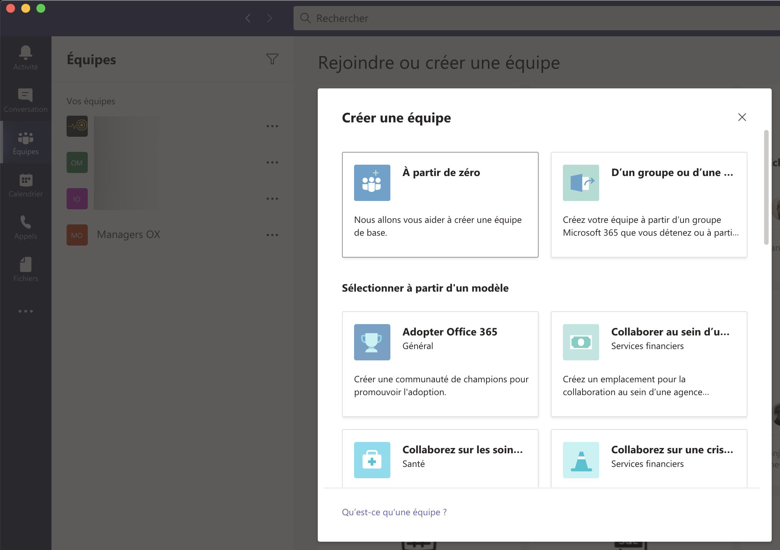Choose "D'un groupe ou d'une" option
780x550 pixels.
(x=649, y=204)
